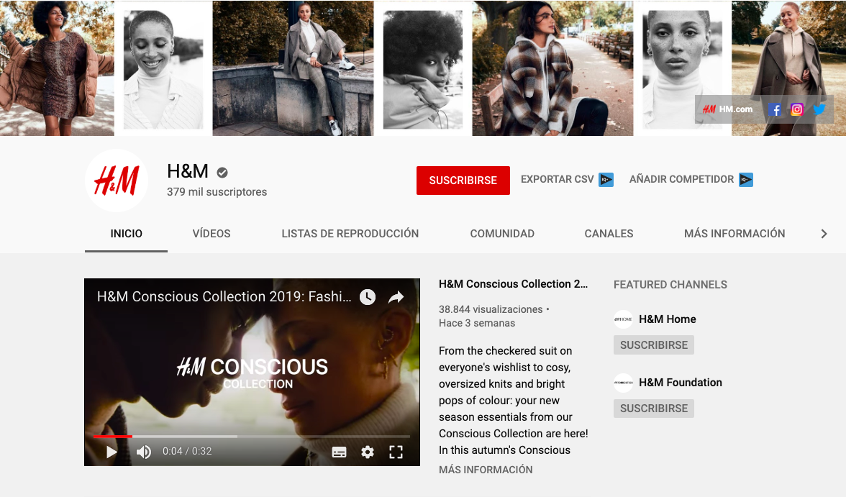Screen dimensions: 846x497
Task: Click the H&M Home channel avatar
Action: [623, 319]
